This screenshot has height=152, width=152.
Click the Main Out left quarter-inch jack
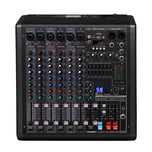[x=112, y=45]
